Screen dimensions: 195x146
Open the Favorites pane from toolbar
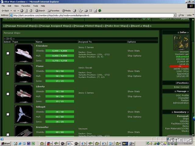[x=53, y=11]
